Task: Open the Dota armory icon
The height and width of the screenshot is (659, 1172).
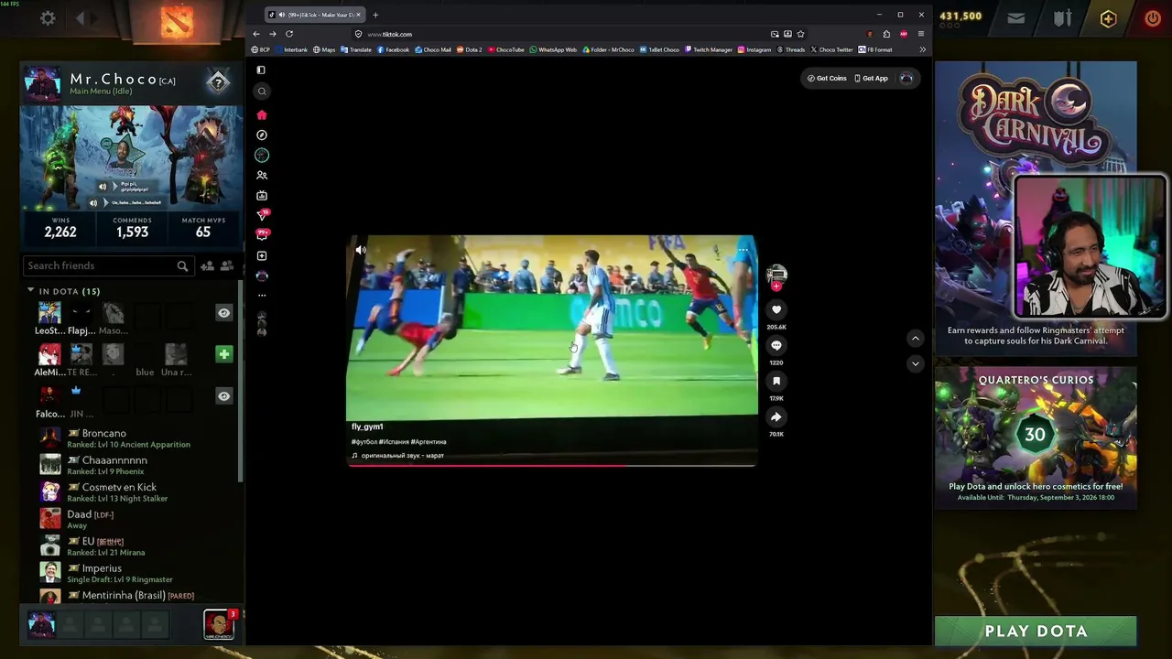Action: [x=1062, y=17]
